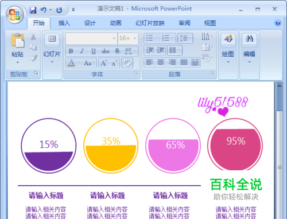Toggle text shadow
This screenshot has height=219, width=287.
click(x=117, y=51)
